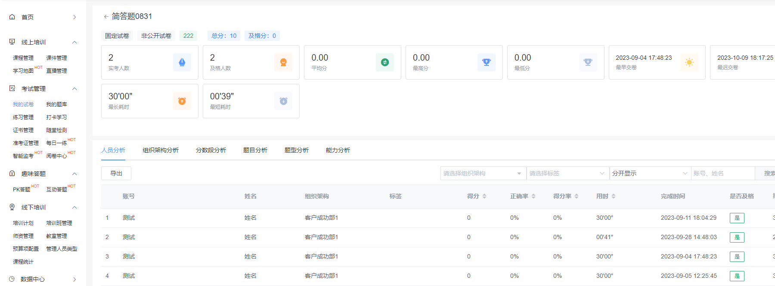Click the 导出 export button
This screenshot has width=775, height=286.
tap(116, 173)
